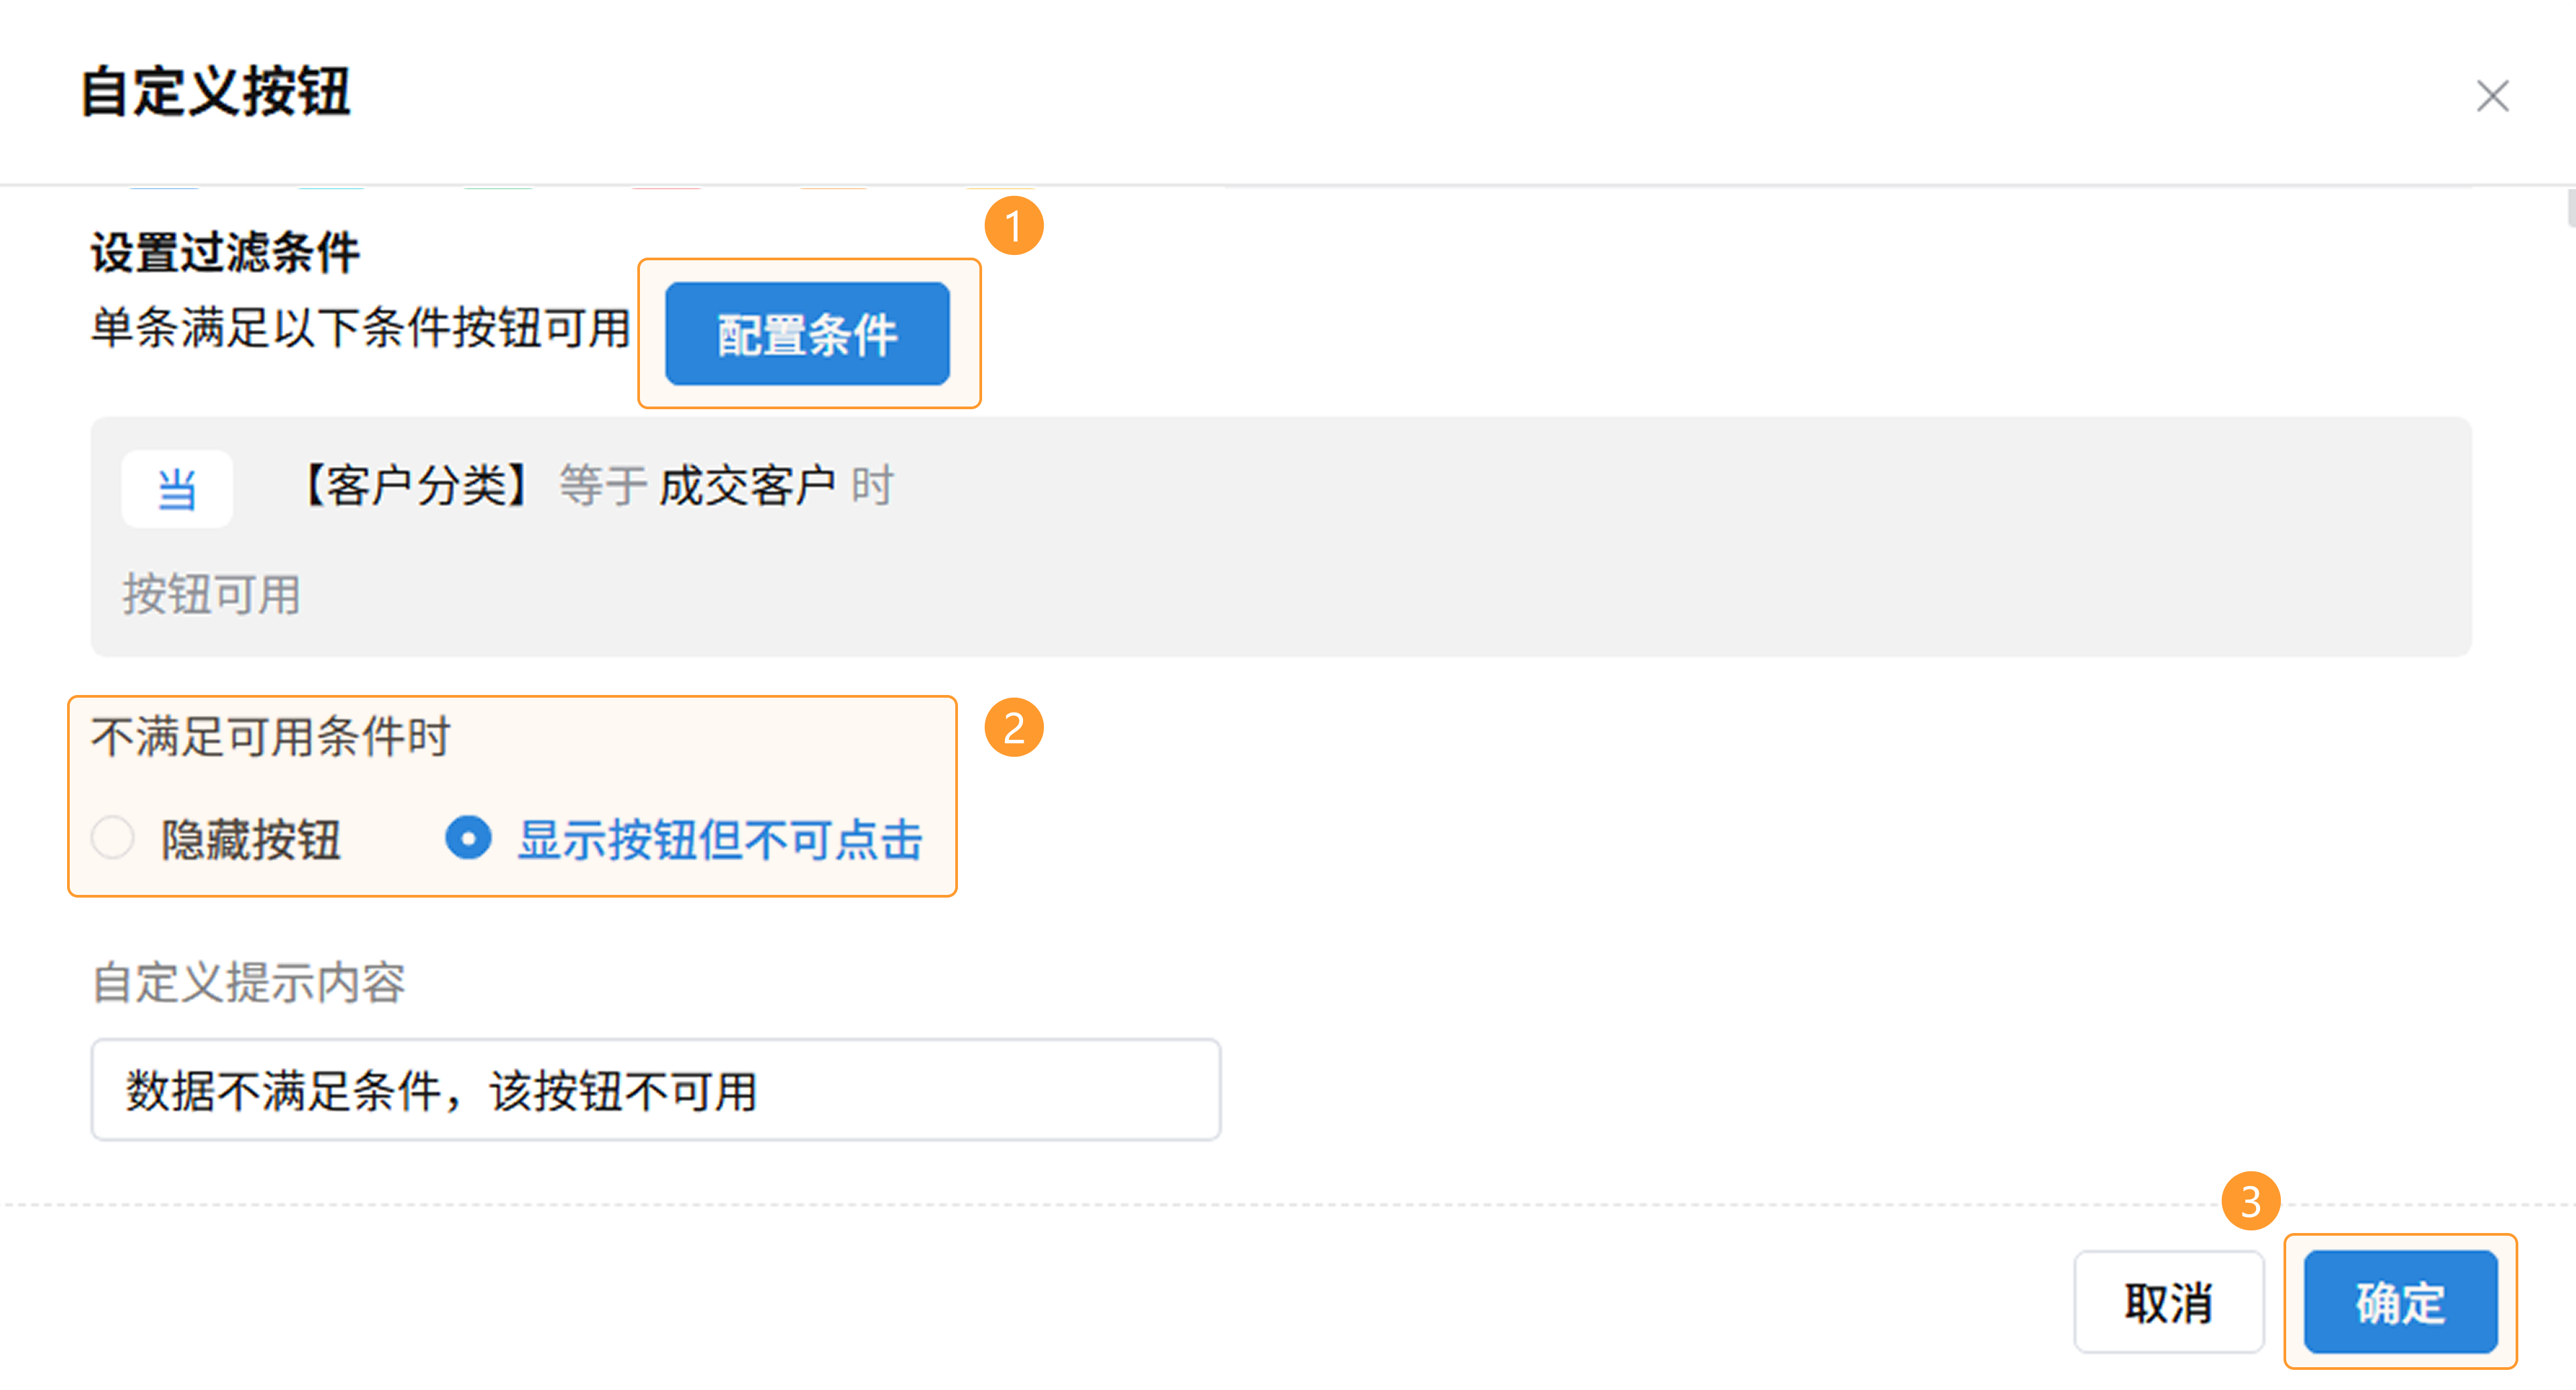Select the 隐藏按钮 radio option
The height and width of the screenshot is (1390, 2576).
113,838
